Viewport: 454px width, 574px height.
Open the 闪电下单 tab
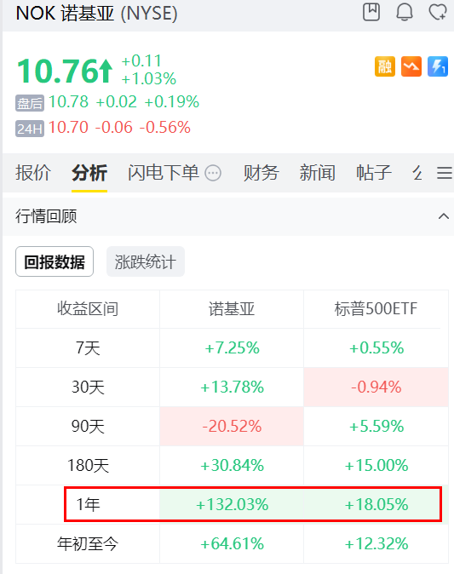tap(164, 172)
